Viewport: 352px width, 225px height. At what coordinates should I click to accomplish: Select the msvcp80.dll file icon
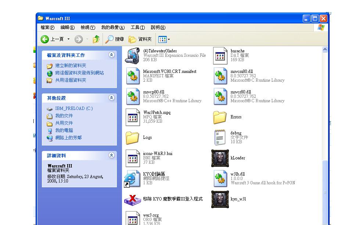click(x=132, y=96)
